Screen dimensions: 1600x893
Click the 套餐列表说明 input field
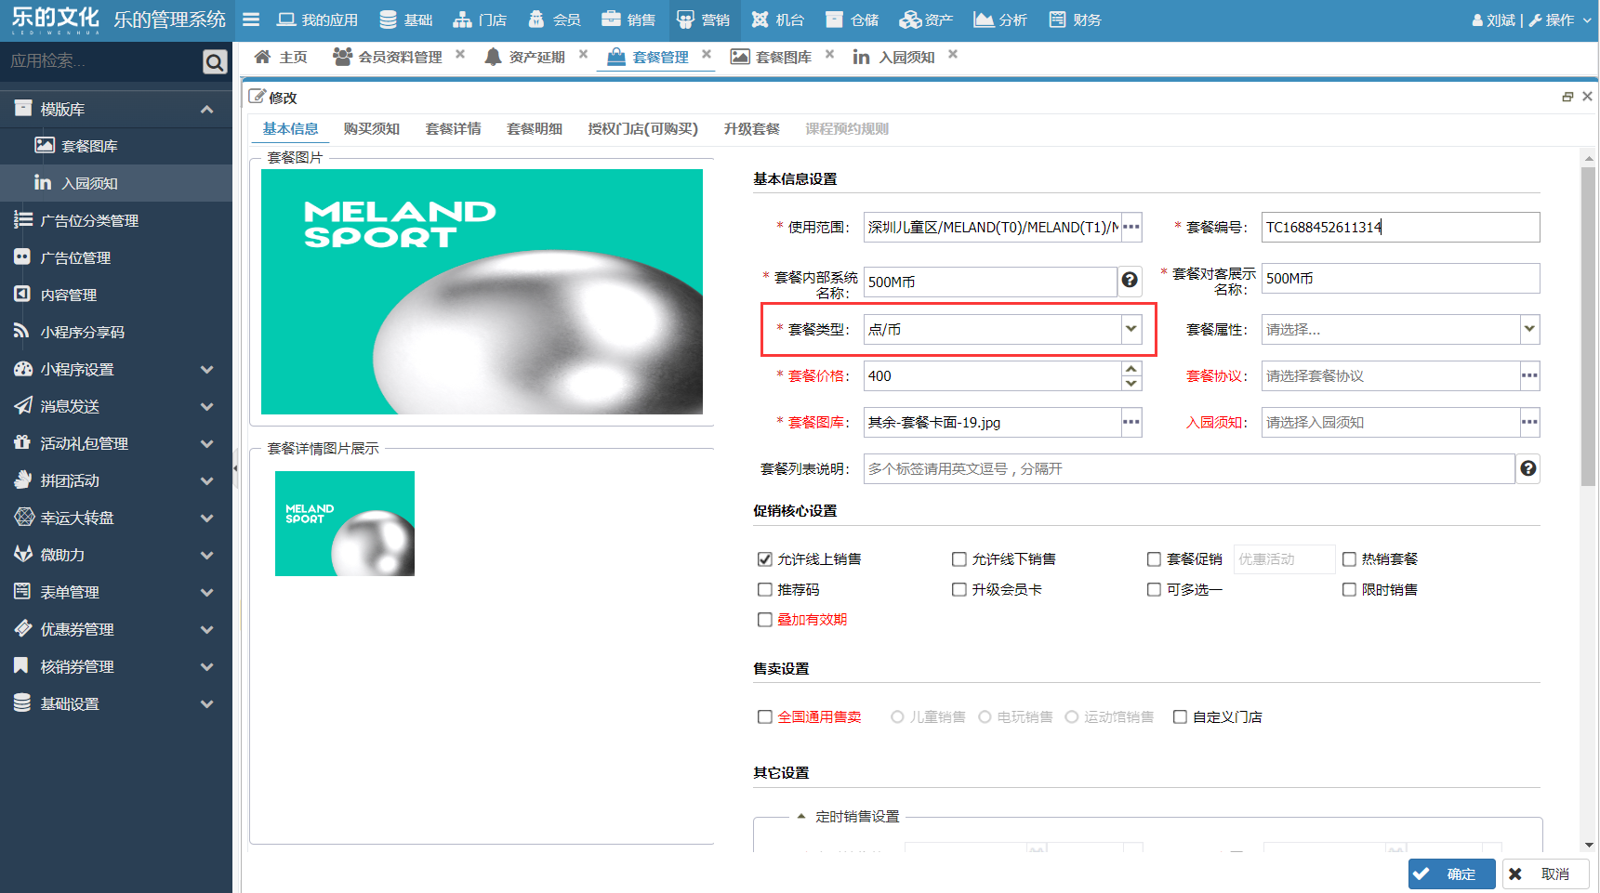tap(1189, 468)
